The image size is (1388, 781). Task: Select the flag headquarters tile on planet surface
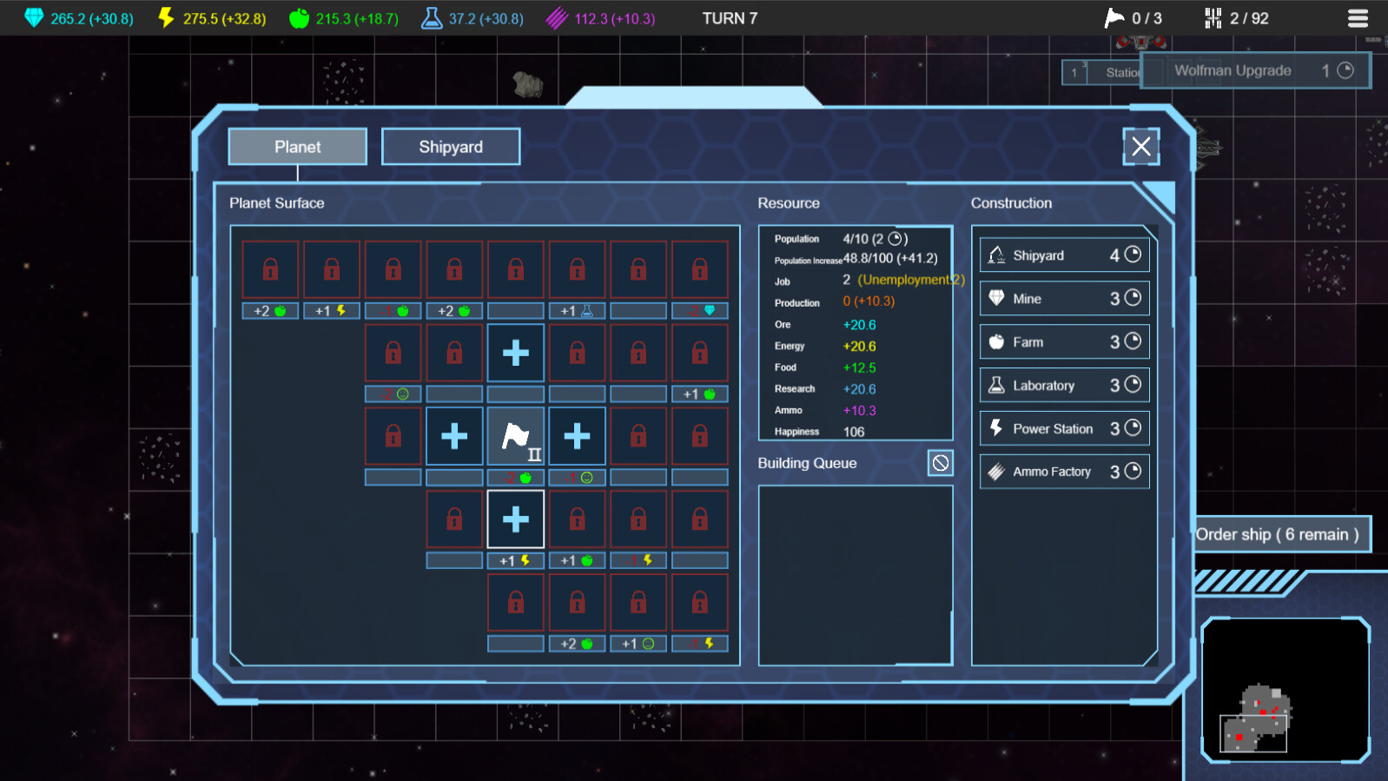(x=516, y=436)
